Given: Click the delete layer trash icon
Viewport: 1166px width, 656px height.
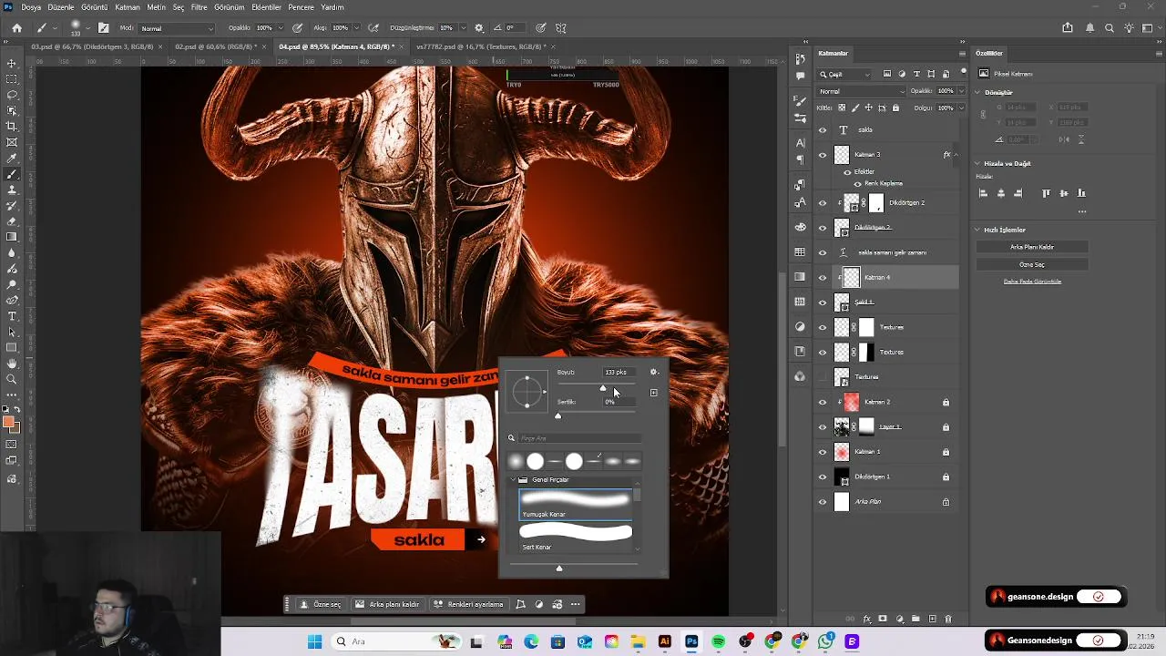Looking at the screenshot, I should (947, 619).
